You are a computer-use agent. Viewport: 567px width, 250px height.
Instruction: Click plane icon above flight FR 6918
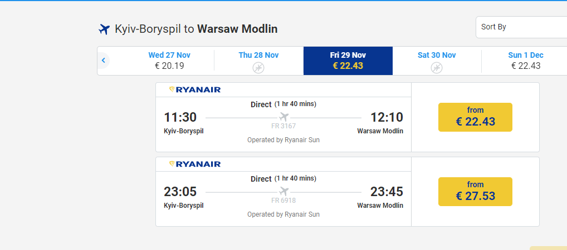pyautogui.click(x=284, y=192)
